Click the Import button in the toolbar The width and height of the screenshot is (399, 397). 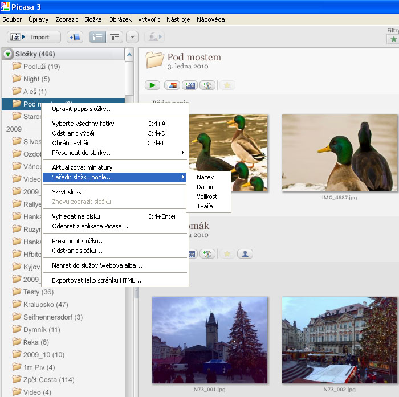click(x=35, y=37)
